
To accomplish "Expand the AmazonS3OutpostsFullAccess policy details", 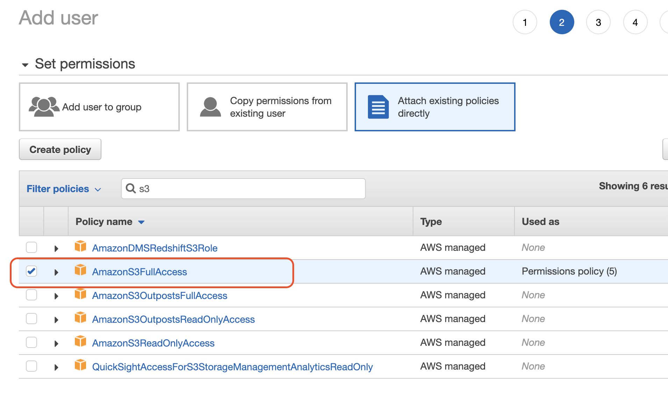I will pos(56,296).
